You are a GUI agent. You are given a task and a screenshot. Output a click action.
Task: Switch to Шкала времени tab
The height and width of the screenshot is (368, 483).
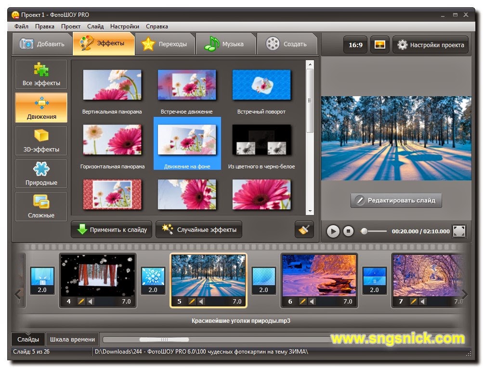(x=72, y=340)
